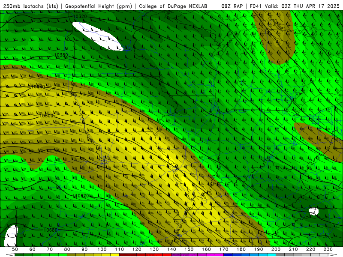Viewport: 343px width, 257px height.
Task: Click the 'F041' forecast hour text
Action: 256,6
